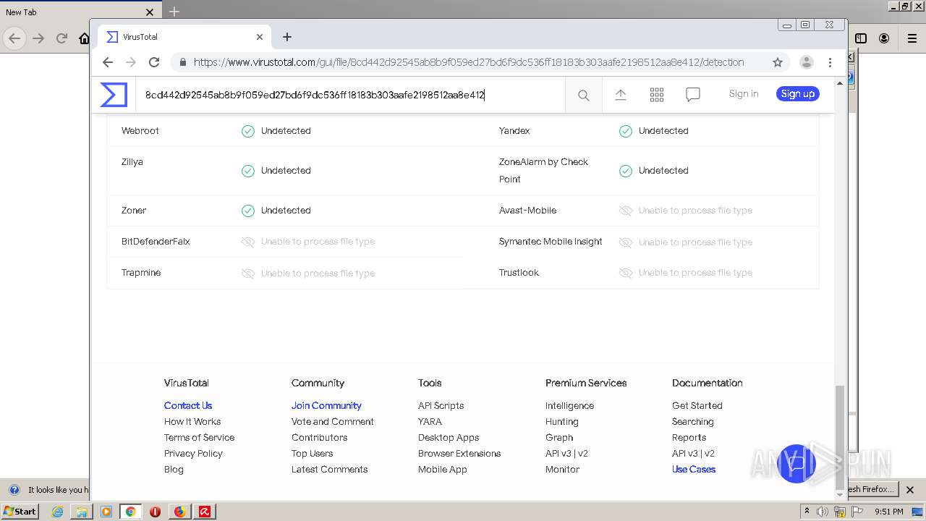The height and width of the screenshot is (521, 926).
Task: Add new tab in Firefox window
Action: coord(174,12)
